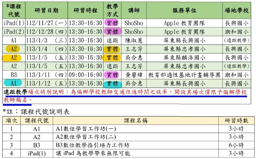Screen dimensions: 258x159
Task: Click the yellow-highlighted A2 code for 113/1/4
Action: coord(13,49)
